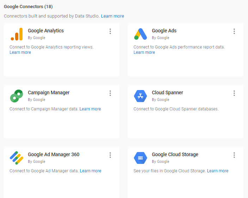Follow Learn more under Google Analytics description
The height and width of the screenshot is (198, 248).
(x=20, y=52)
